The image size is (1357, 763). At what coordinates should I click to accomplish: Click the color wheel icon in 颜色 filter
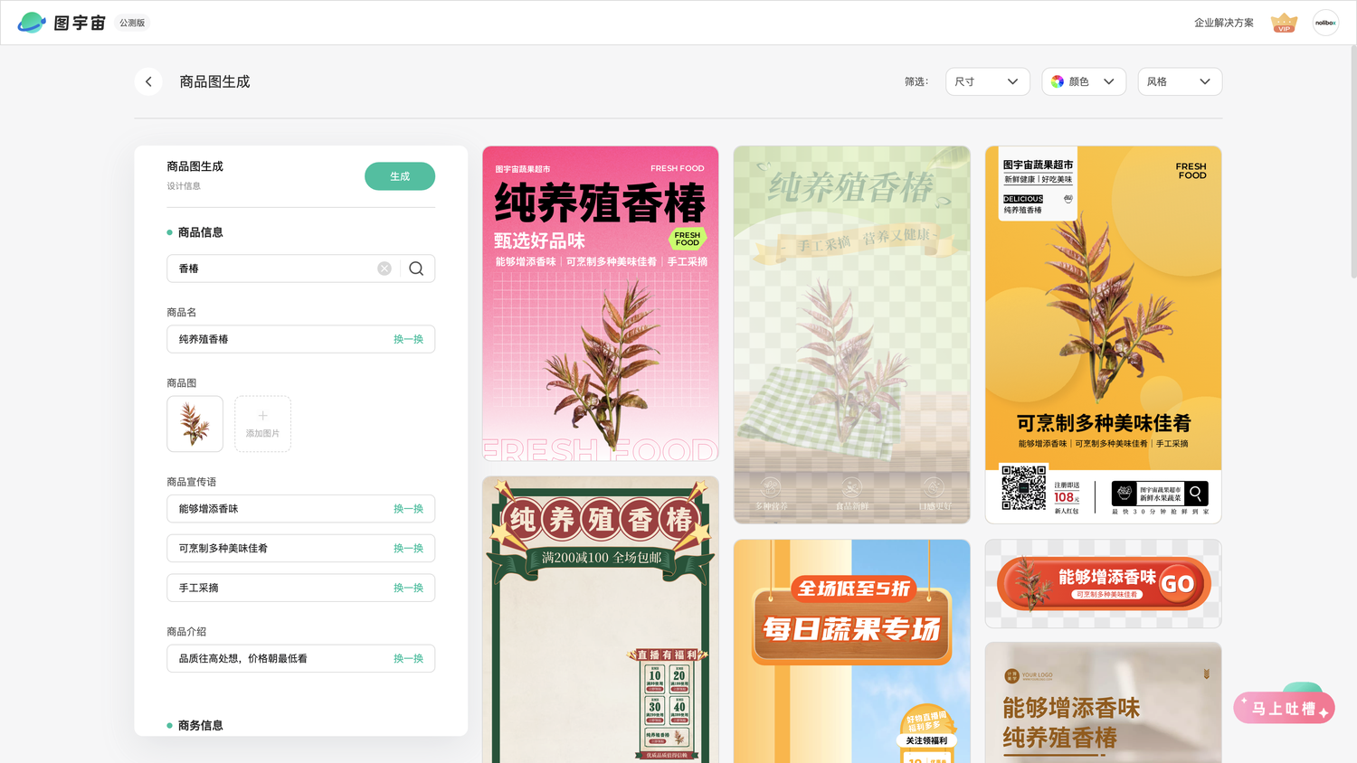pos(1058,81)
